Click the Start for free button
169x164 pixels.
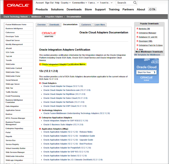pyautogui.click(x=146, y=72)
